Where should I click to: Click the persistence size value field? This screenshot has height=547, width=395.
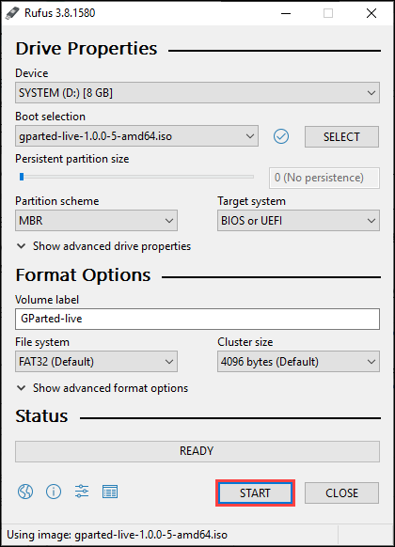click(x=324, y=178)
